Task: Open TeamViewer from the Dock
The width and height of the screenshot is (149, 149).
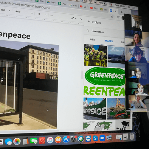Action: point(88,138)
